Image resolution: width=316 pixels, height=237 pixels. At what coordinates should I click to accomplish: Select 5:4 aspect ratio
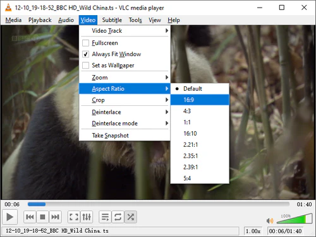(200, 178)
